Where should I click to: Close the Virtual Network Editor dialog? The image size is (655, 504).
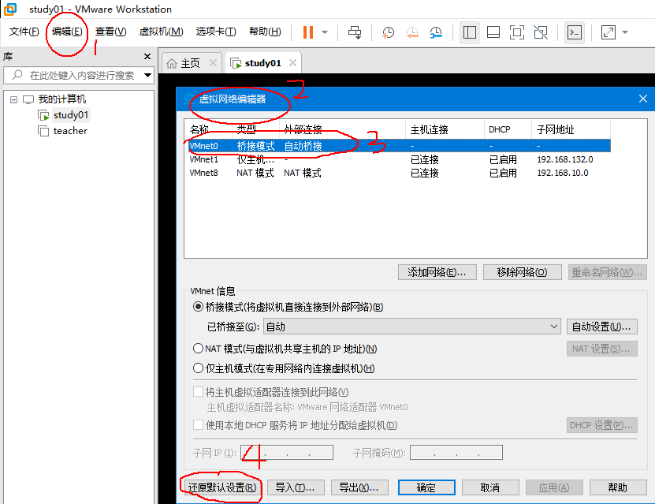(643, 99)
